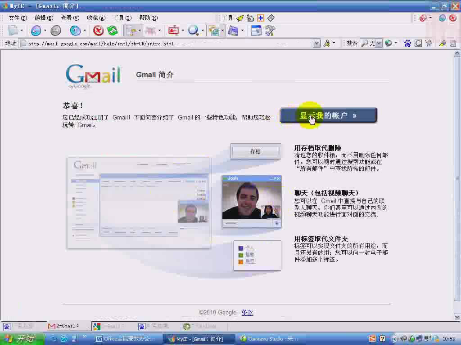Expand the Go runner button dropdown arrow
Viewport: 461px width, 345px height.
(x=334, y=44)
